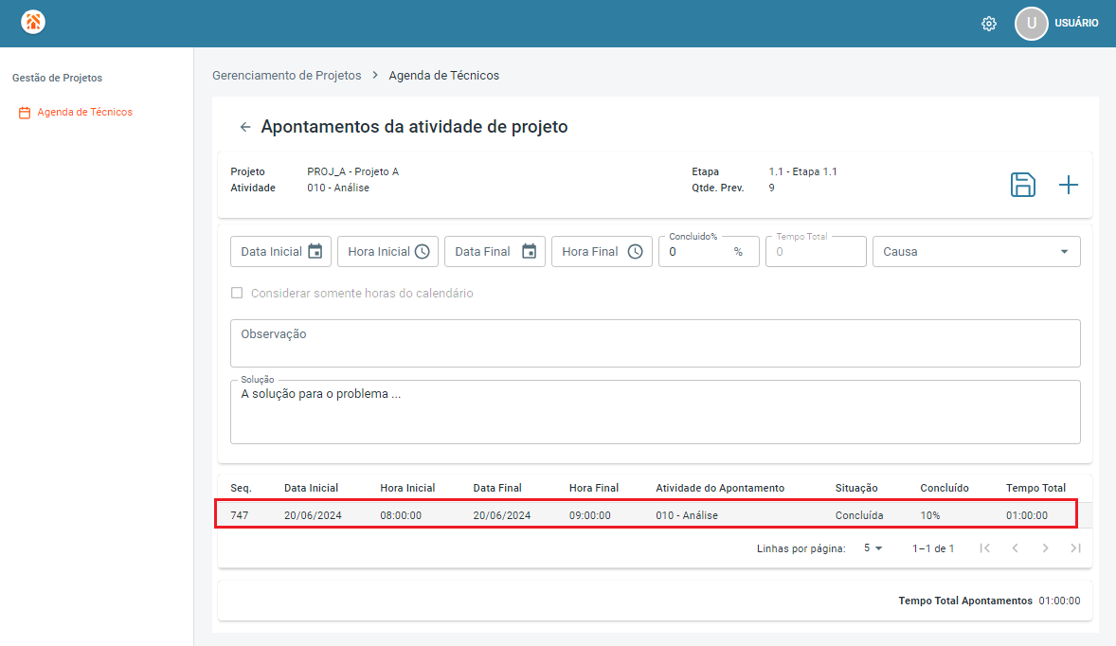
Task: Click Situação column header
Action: click(x=856, y=488)
